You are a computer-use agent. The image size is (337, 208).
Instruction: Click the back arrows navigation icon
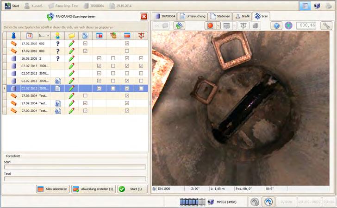(x=161, y=25)
